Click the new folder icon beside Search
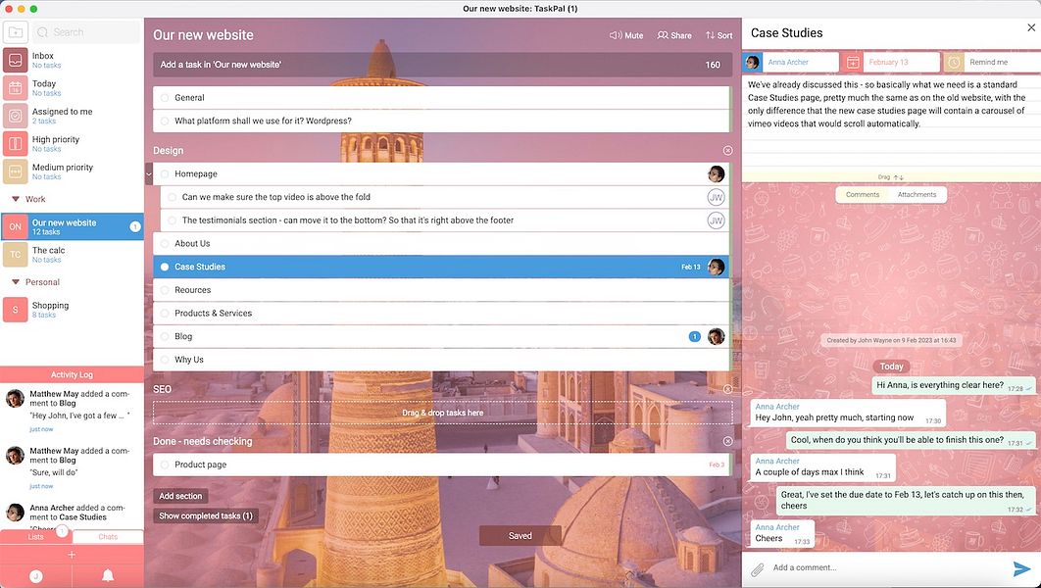 tap(16, 32)
